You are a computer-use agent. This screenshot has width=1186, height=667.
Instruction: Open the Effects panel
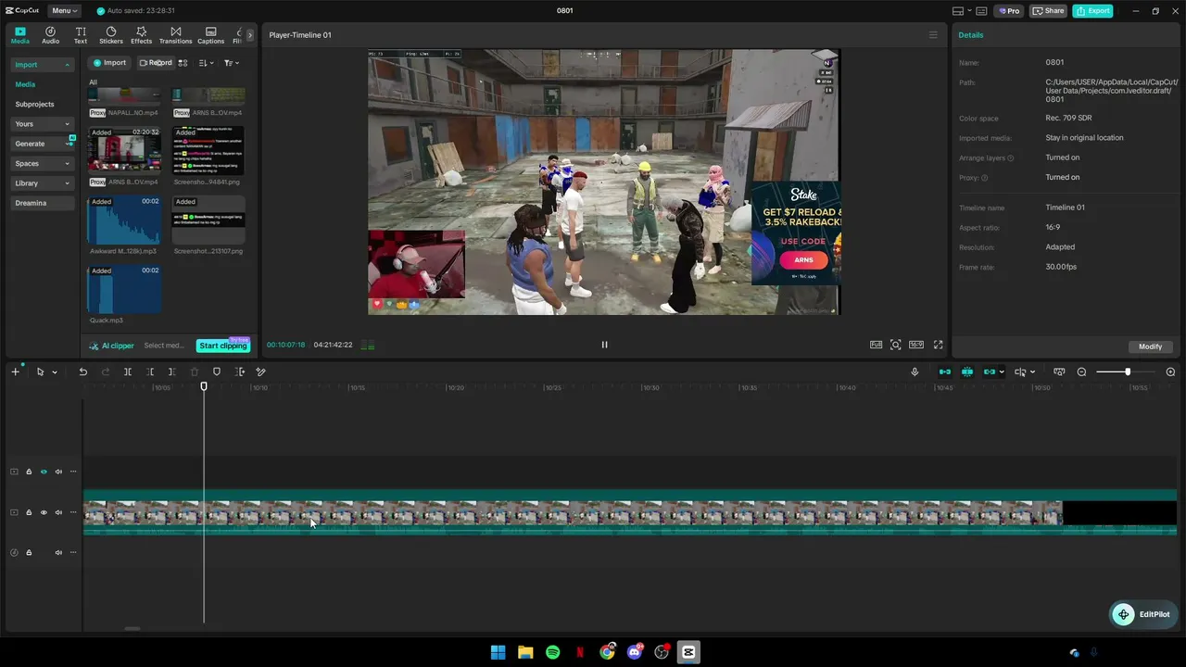[x=141, y=35]
